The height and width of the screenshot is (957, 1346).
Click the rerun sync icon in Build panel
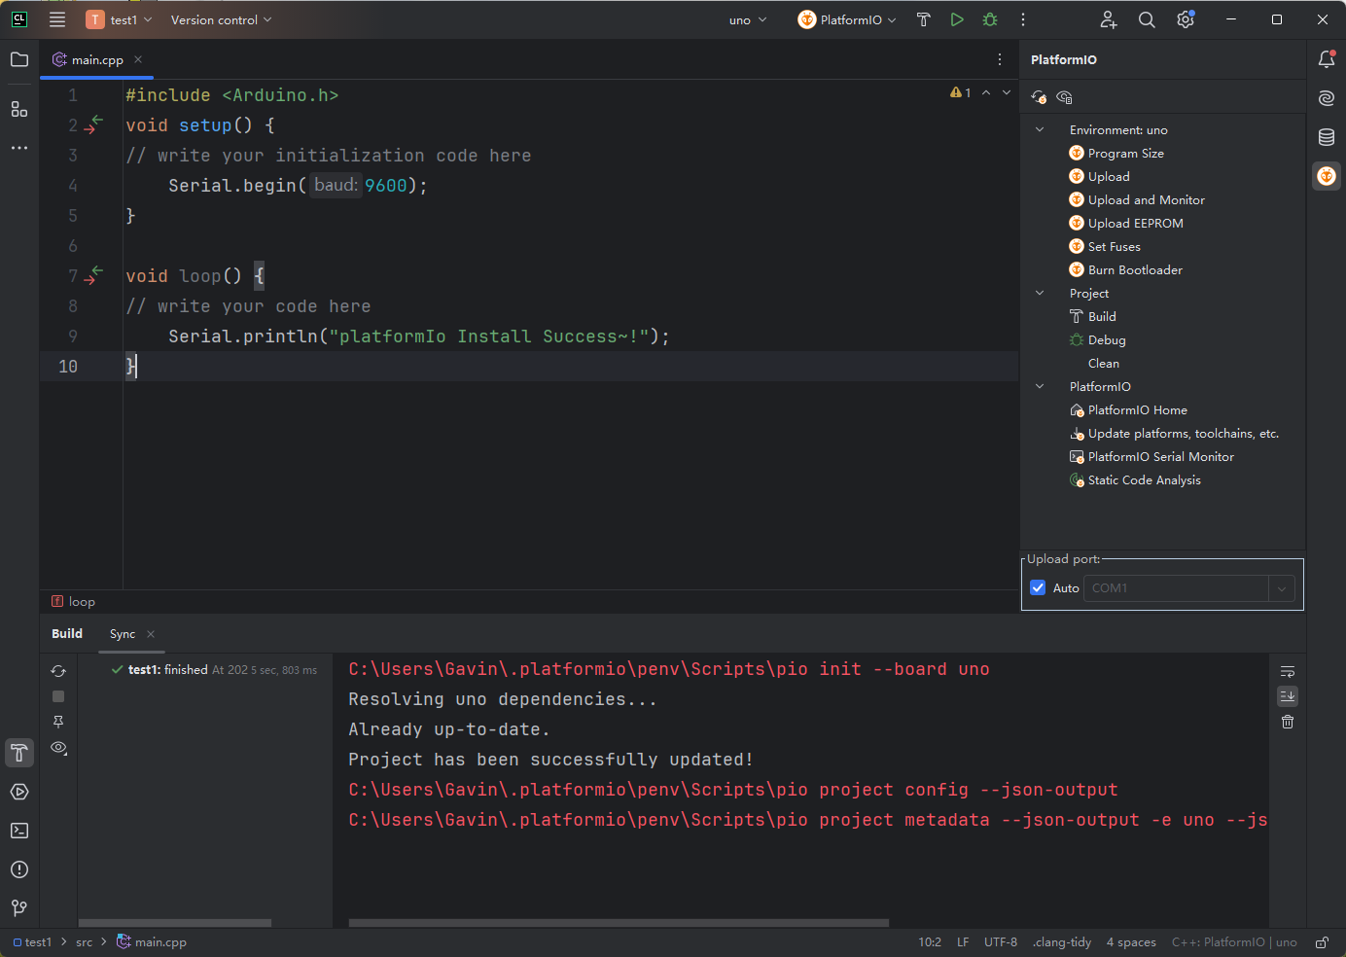coord(58,671)
